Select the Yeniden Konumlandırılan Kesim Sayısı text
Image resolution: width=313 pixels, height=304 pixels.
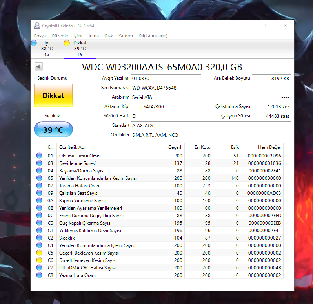[x=98, y=178]
